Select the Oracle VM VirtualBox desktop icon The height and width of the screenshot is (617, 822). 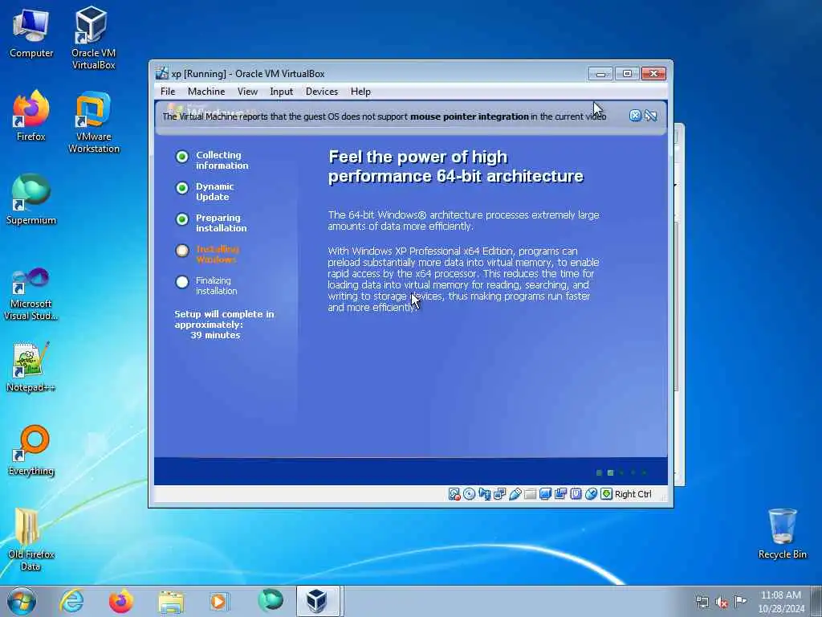pos(93,38)
